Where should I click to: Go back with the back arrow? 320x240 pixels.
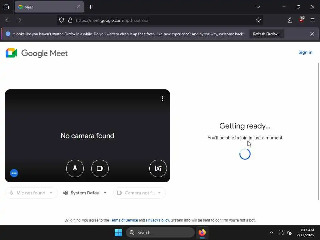[7, 20]
